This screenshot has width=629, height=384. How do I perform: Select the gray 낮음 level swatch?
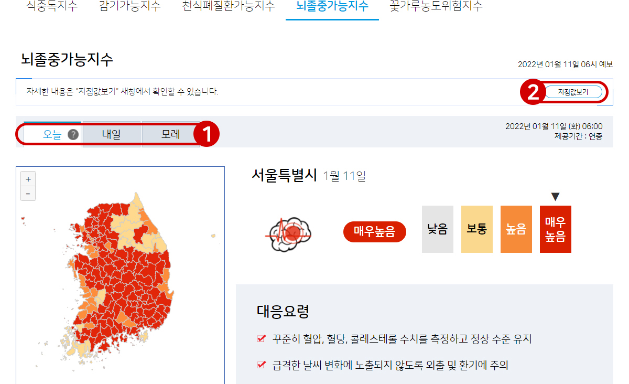pyautogui.click(x=438, y=229)
